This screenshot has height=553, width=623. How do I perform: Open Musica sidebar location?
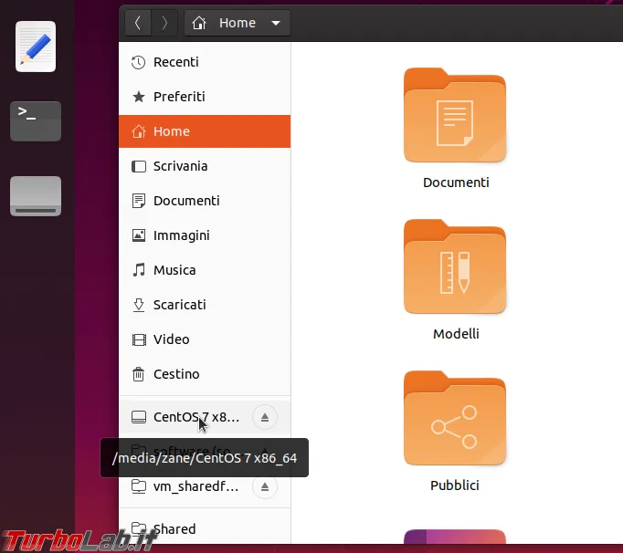pos(205,270)
